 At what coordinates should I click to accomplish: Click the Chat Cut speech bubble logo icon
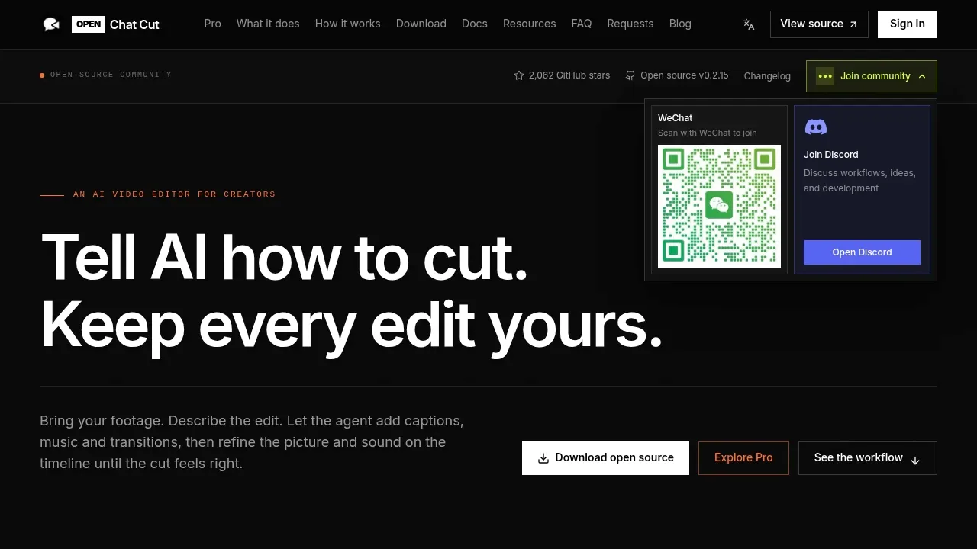pos(51,24)
